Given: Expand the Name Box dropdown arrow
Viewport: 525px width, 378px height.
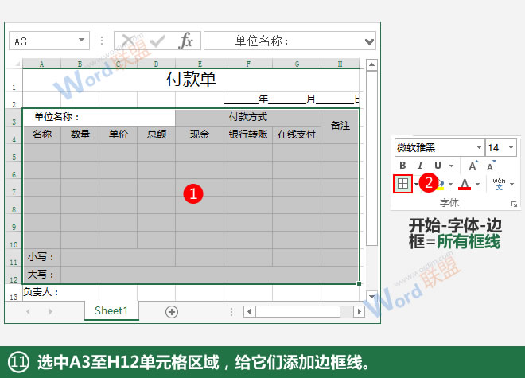Looking at the screenshot, I should (83, 41).
